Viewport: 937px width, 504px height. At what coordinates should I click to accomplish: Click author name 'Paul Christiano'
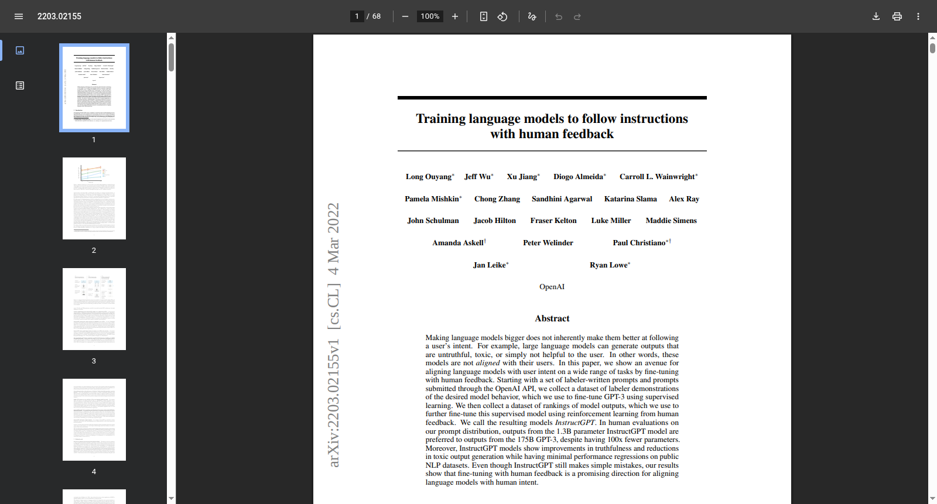coord(639,243)
